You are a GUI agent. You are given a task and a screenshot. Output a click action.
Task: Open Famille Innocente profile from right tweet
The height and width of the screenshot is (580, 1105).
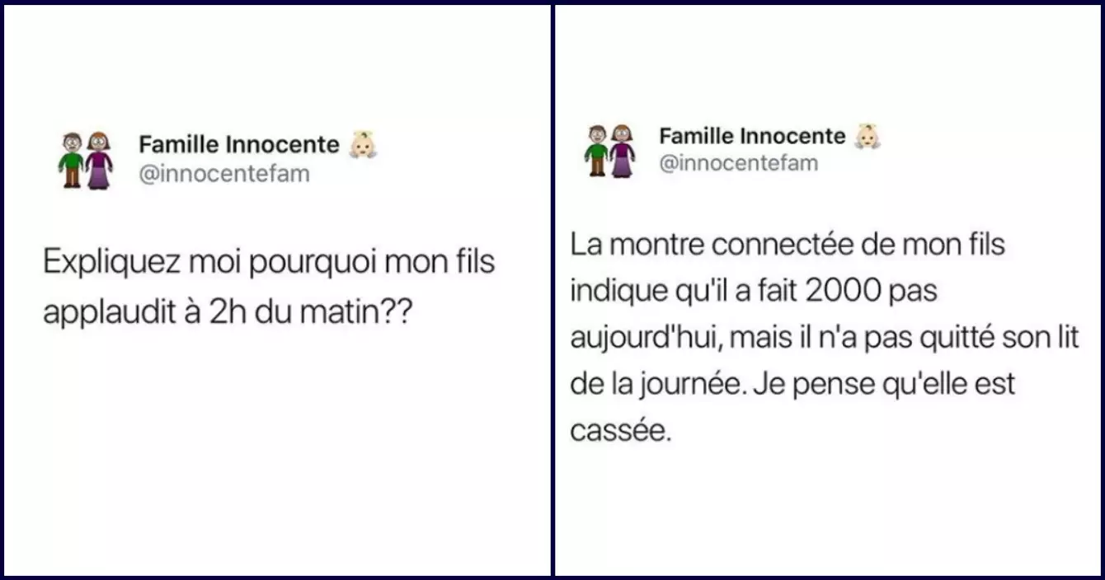click(752, 136)
